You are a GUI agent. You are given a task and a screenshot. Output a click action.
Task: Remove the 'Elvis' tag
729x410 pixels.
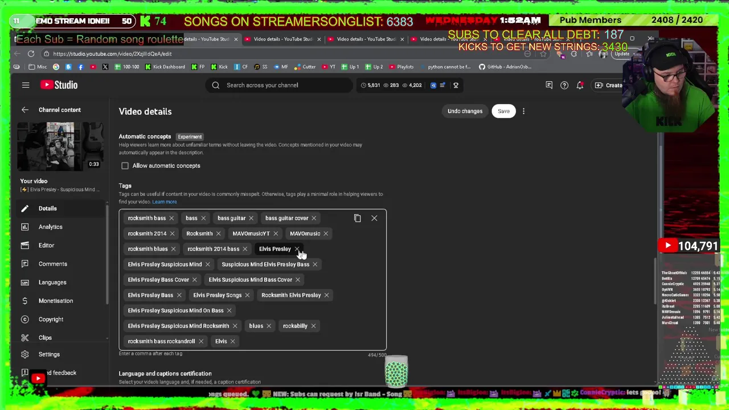point(232,341)
